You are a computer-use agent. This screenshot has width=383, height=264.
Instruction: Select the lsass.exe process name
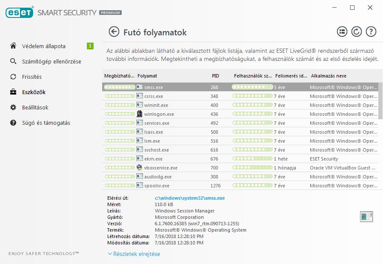(x=153, y=132)
